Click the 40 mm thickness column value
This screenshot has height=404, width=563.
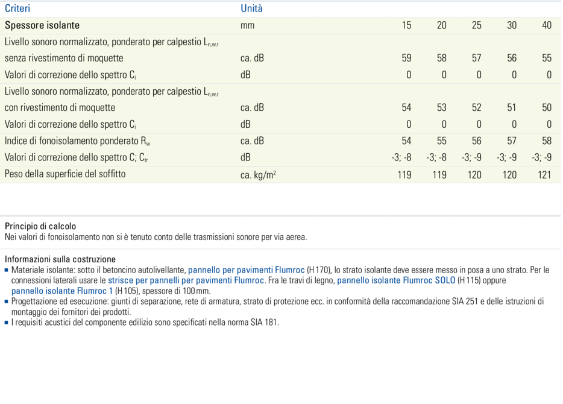coord(546,25)
